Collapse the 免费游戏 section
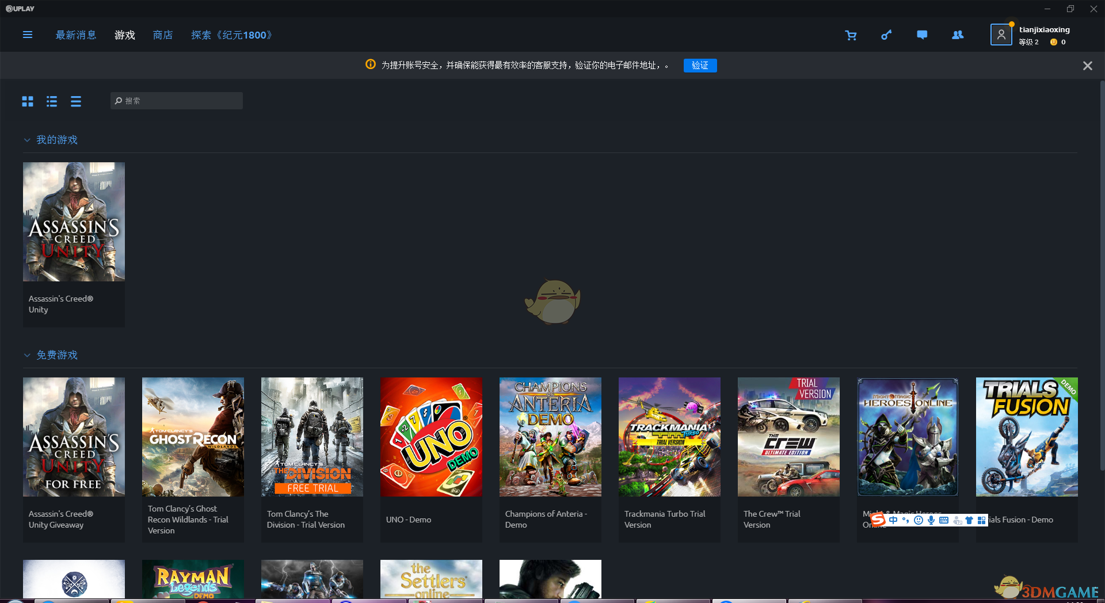 (x=26, y=355)
